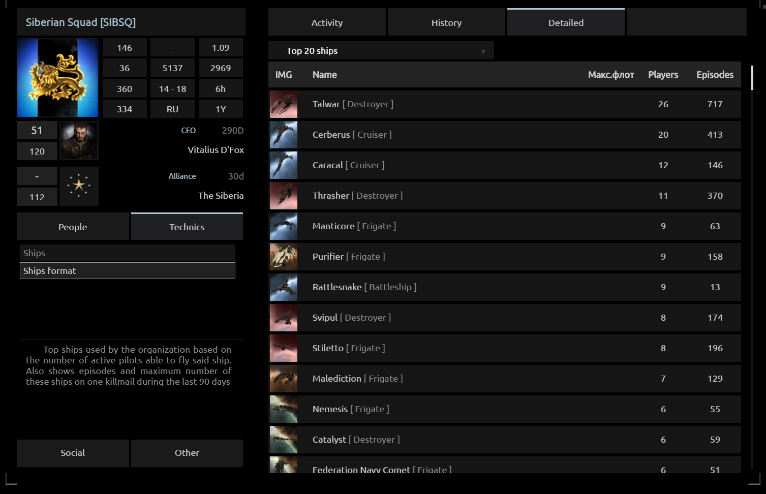
Task: Click the IMG column header
Action: [284, 75]
